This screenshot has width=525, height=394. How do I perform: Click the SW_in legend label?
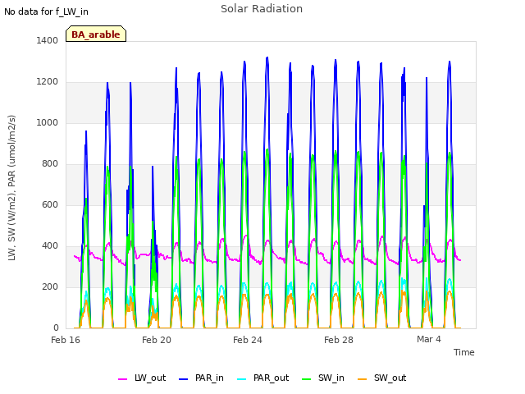pyautogui.click(x=331, y=378)
